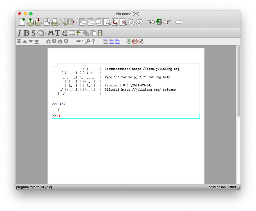
Task: Click status text 'program roman 10 [idle]'
Action: [34, 187]
